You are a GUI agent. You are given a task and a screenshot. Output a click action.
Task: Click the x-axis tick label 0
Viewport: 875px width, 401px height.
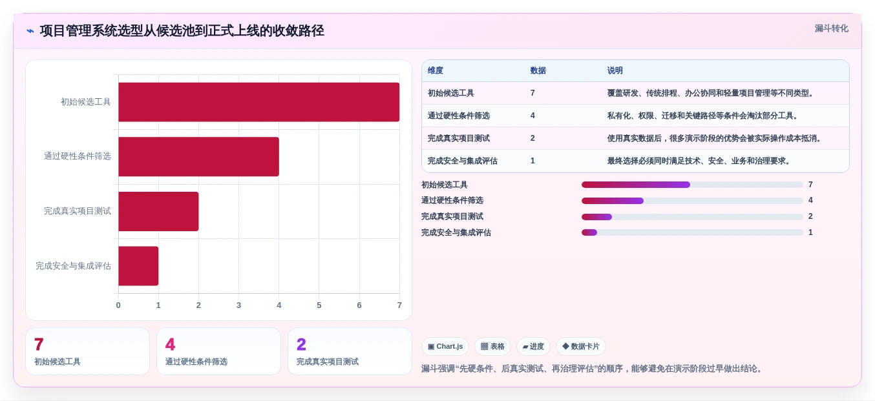[118, 305]
